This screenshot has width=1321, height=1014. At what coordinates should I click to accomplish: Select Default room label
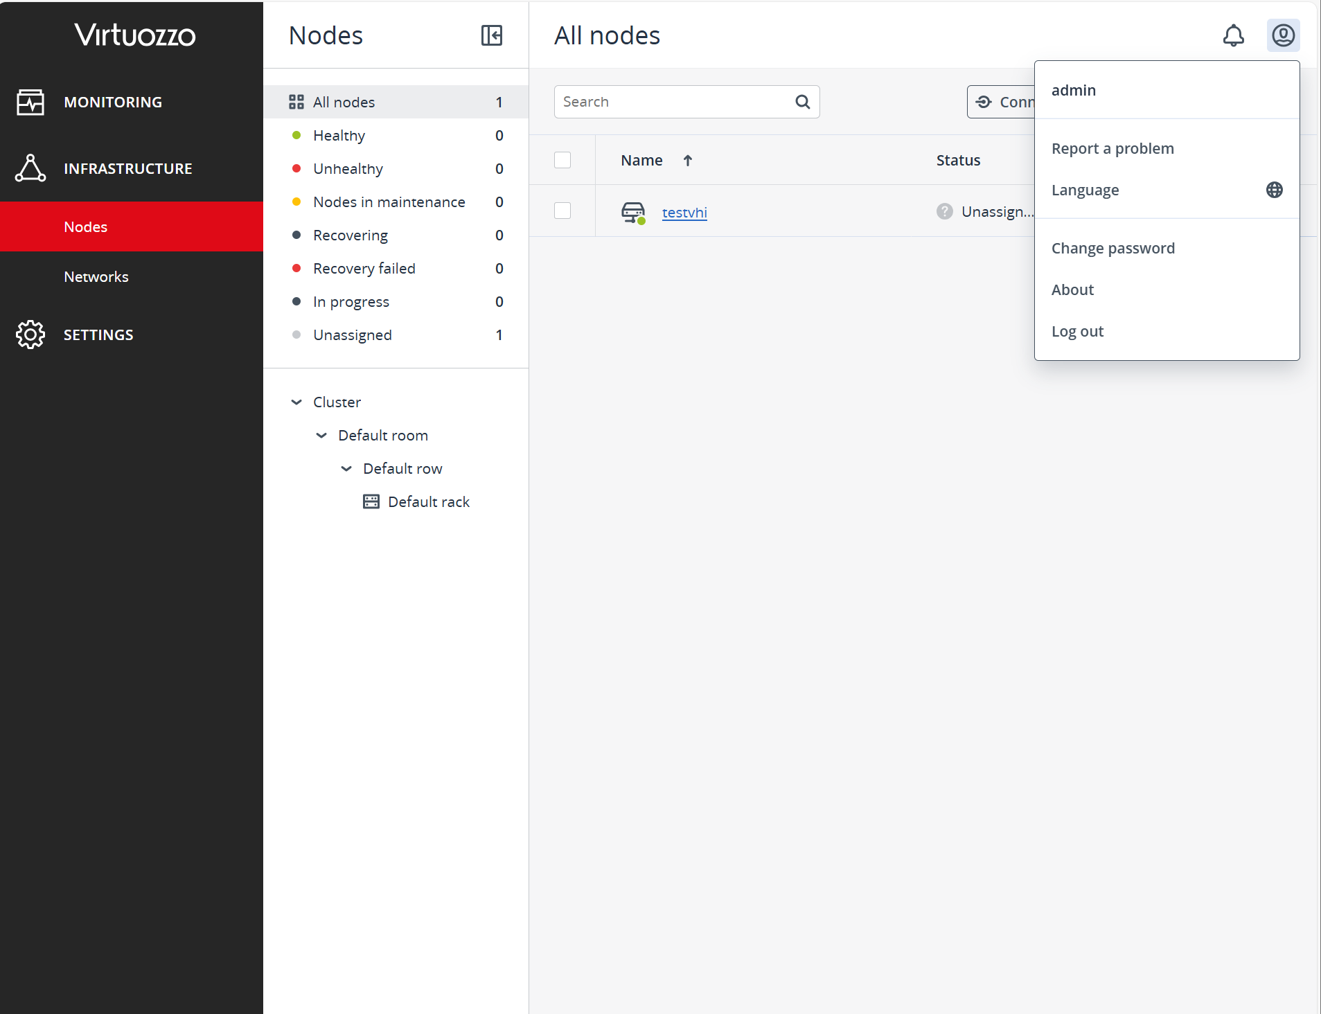[383, 435]
